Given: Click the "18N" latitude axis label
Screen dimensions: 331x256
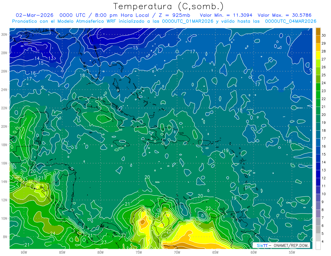Looking at the screenshot, I should pos(4,145).
